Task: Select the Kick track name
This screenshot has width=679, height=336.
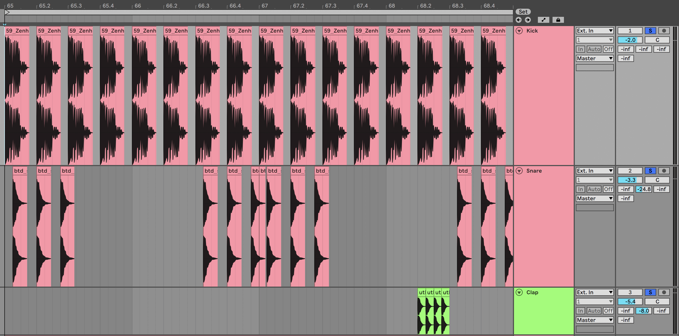Action: tap(532, 31)
